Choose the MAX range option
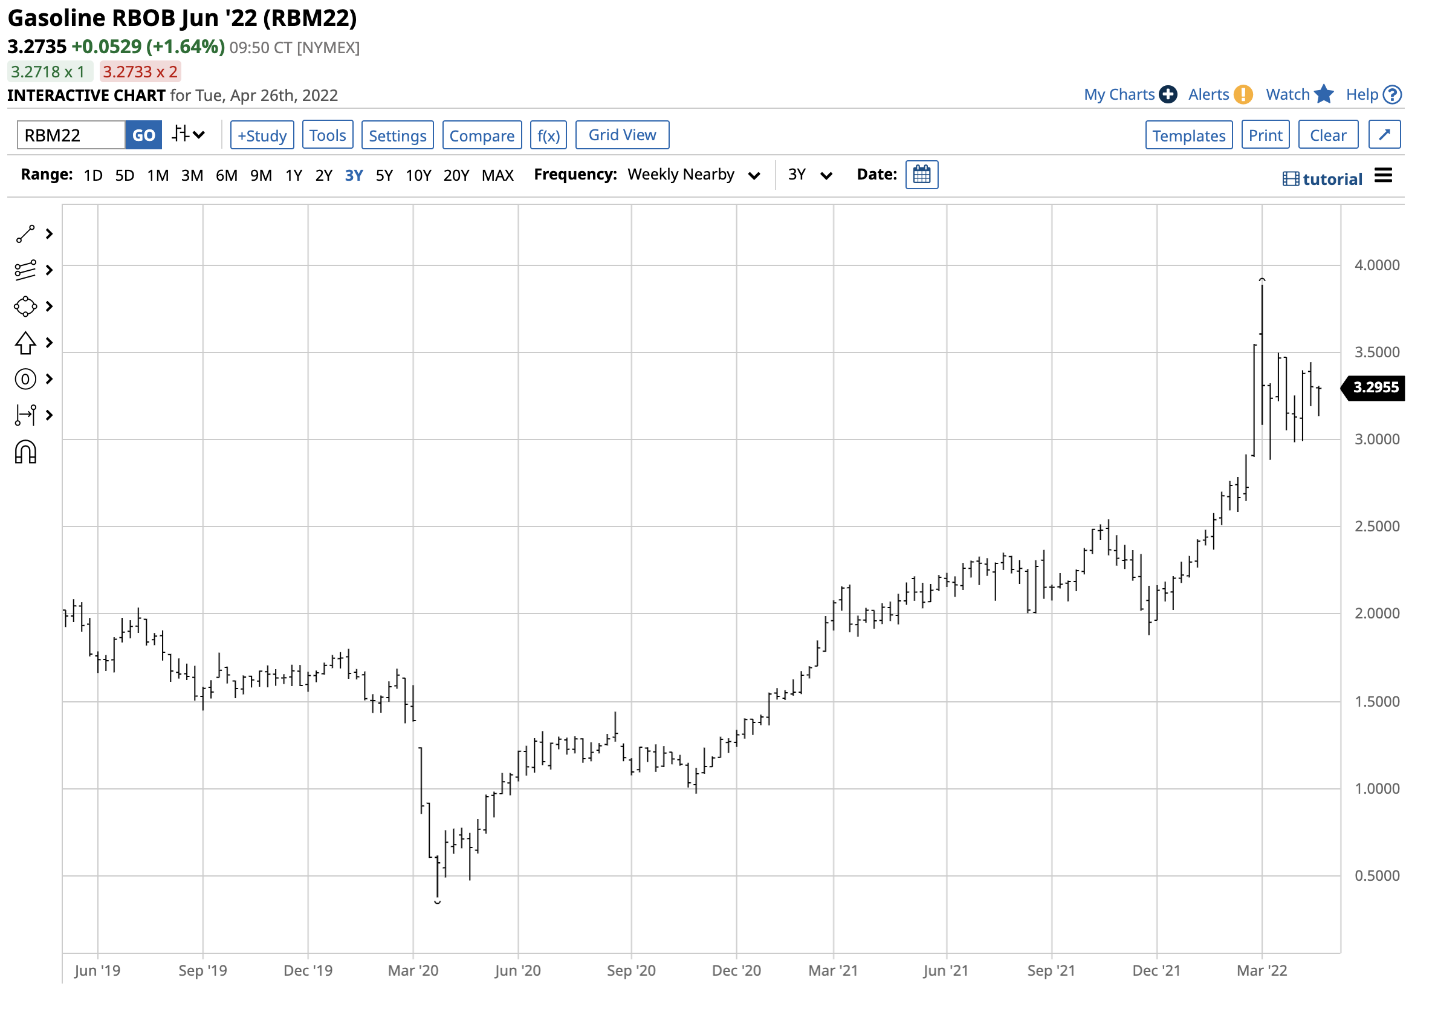The image size is (1435, 1018). point(497,175)
